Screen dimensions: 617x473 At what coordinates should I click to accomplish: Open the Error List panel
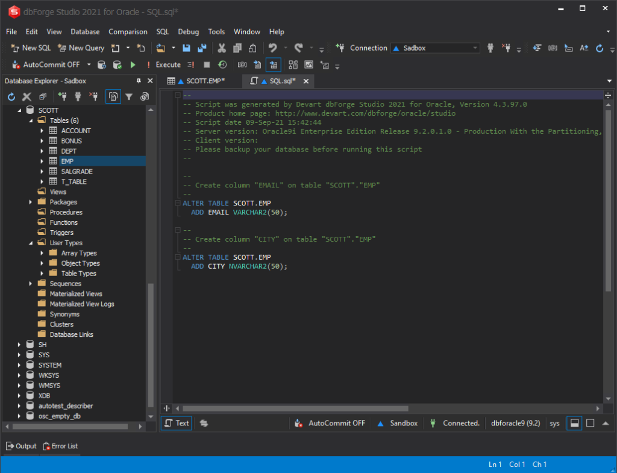click(60, 446)
